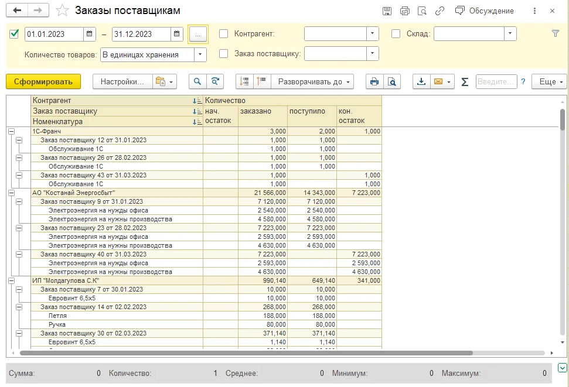Add report to favorites with star icon

click(x=62, y=11)
